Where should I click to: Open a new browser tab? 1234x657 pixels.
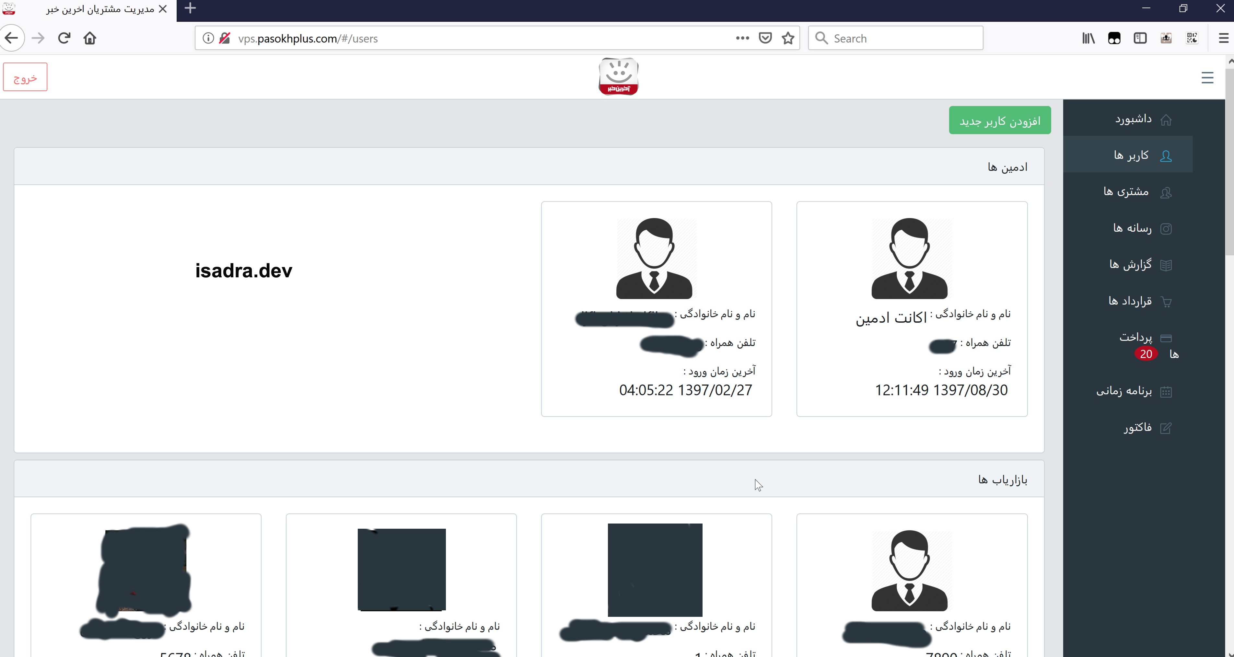point(190,8)
